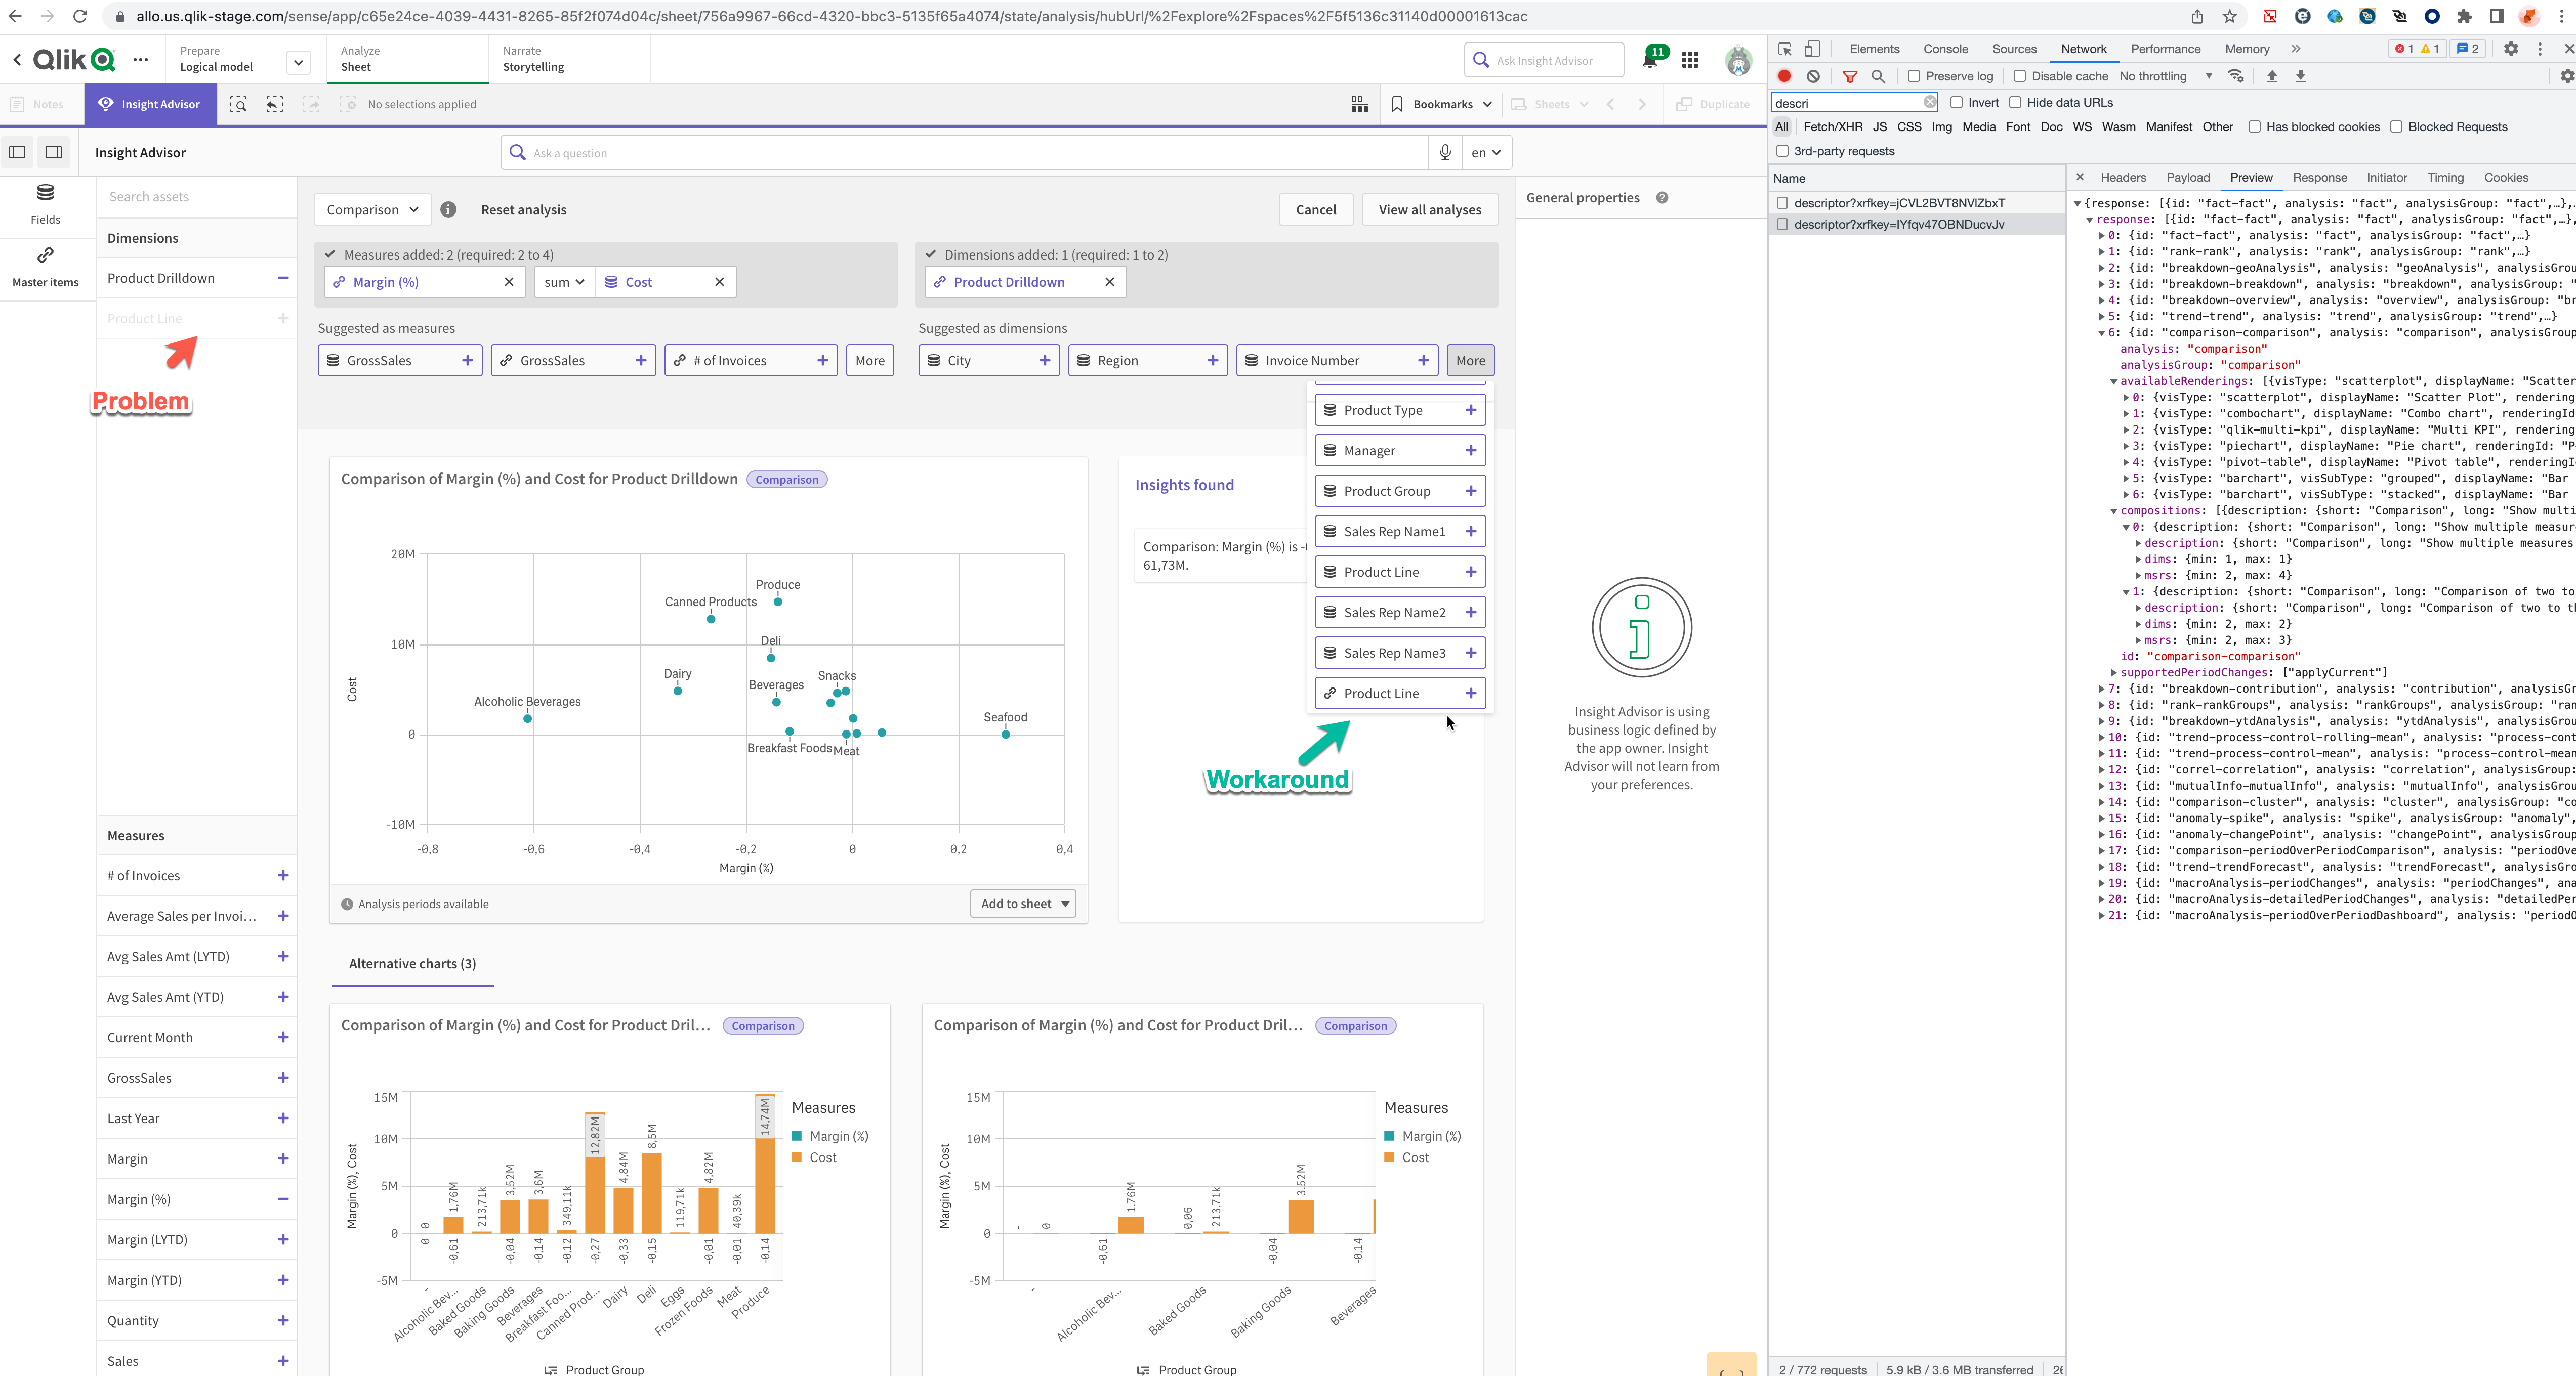The image size is (2576, 1376).
Task: Click the inspect element cursor in DevTools
Action: pos(1784,48)
